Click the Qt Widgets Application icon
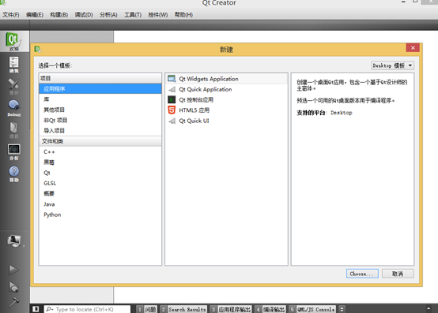 [x=172, y=79]
